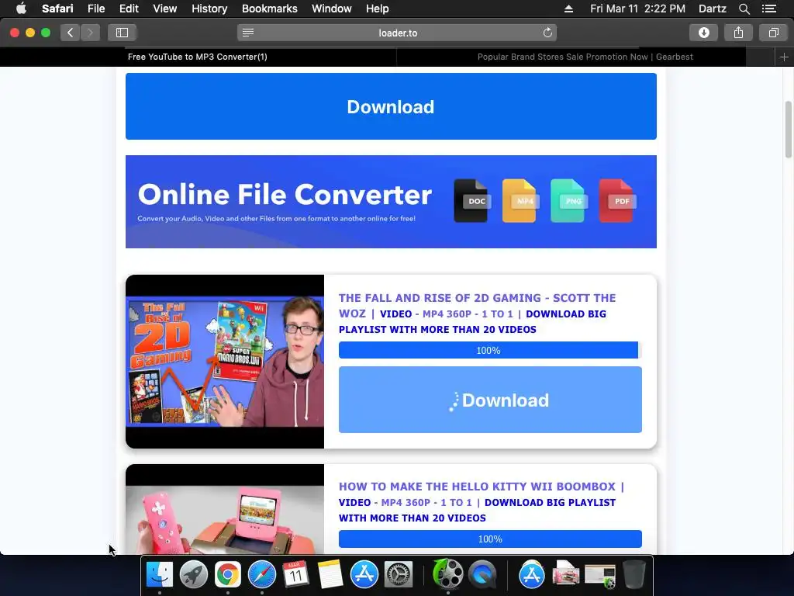The image size is (794, 596).
Task: Open the App Store stack right of QuickTime
Action: pos(532,574)
